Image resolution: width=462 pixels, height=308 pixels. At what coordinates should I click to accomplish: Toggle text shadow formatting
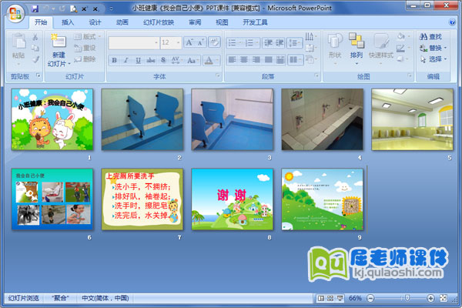[163, 60]
